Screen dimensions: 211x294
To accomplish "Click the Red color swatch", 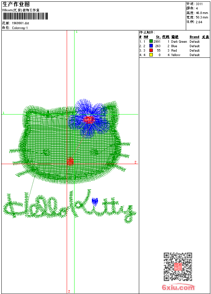I will coord(151,50).
